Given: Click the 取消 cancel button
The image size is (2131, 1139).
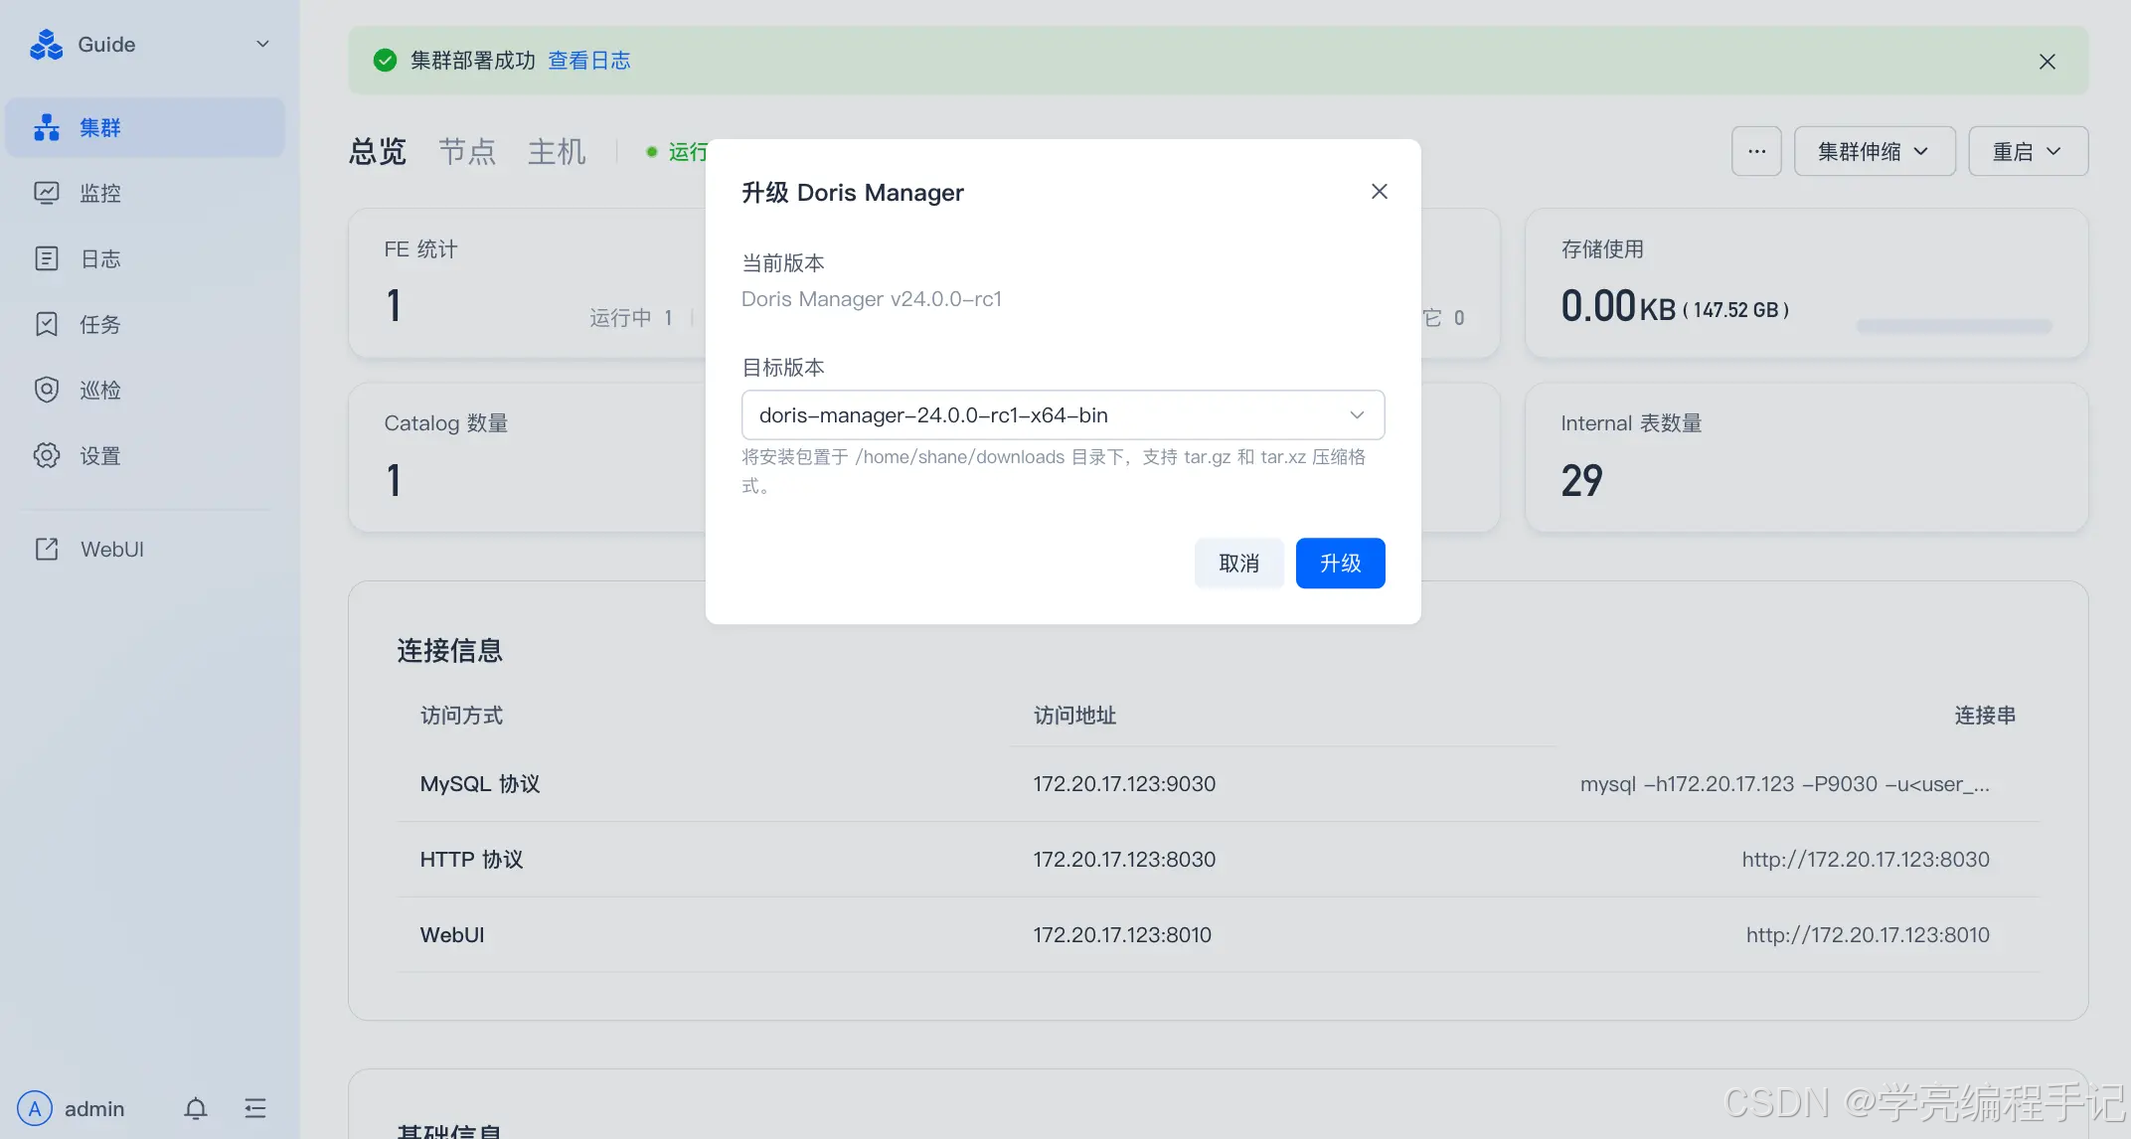Looking at the screenshot, I should coord(1238,563).
